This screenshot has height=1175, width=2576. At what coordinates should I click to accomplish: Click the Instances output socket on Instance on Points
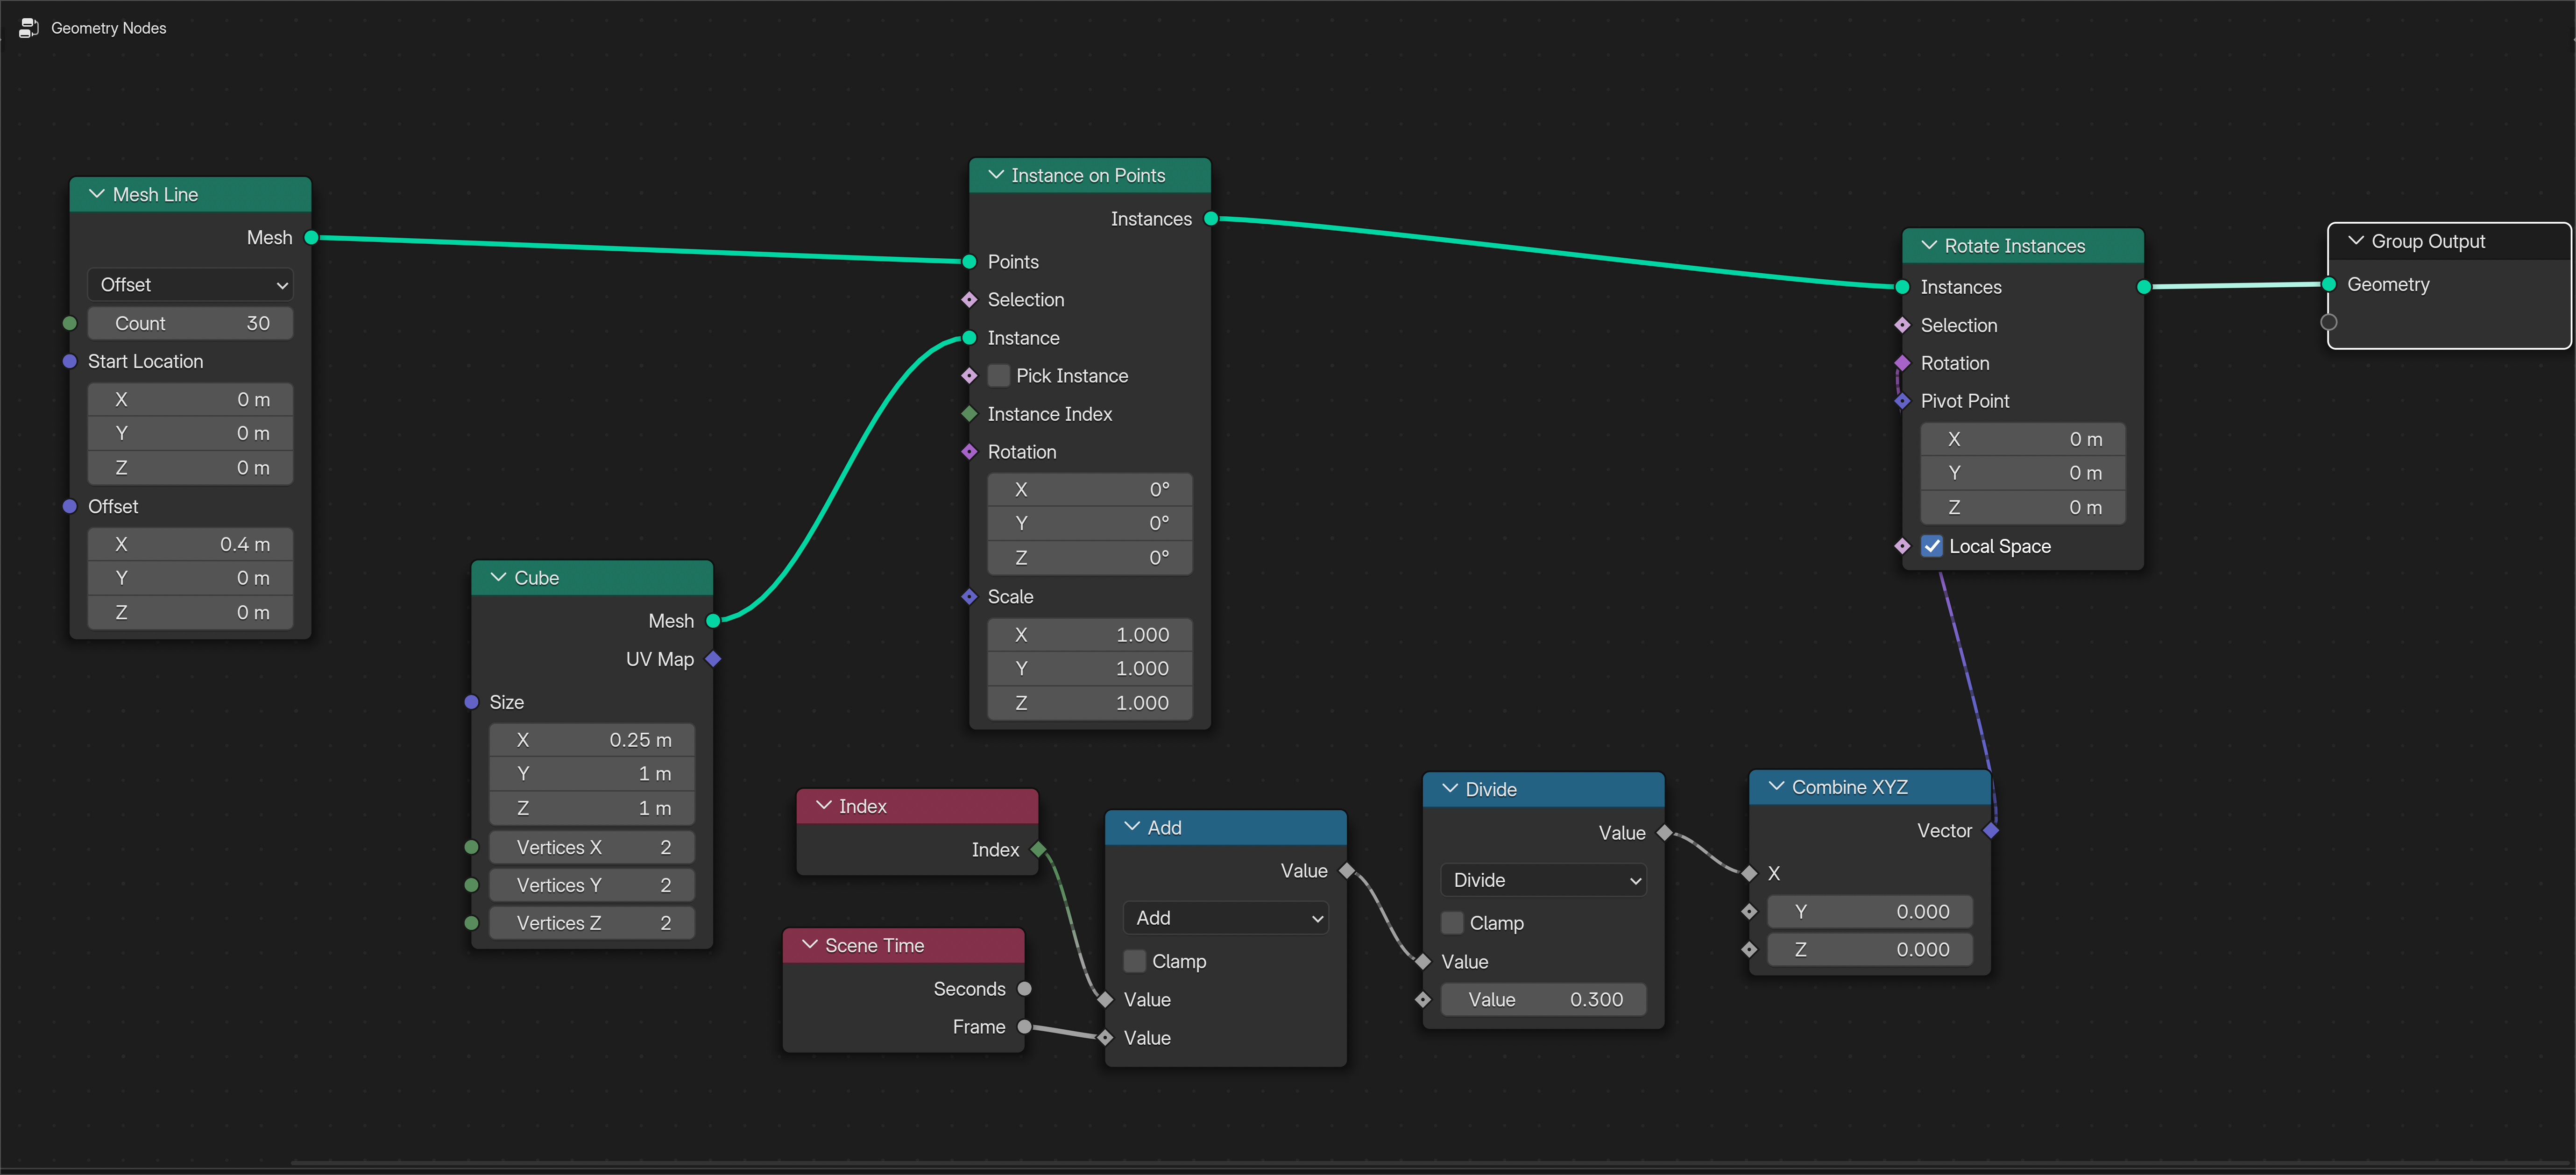1211,218
